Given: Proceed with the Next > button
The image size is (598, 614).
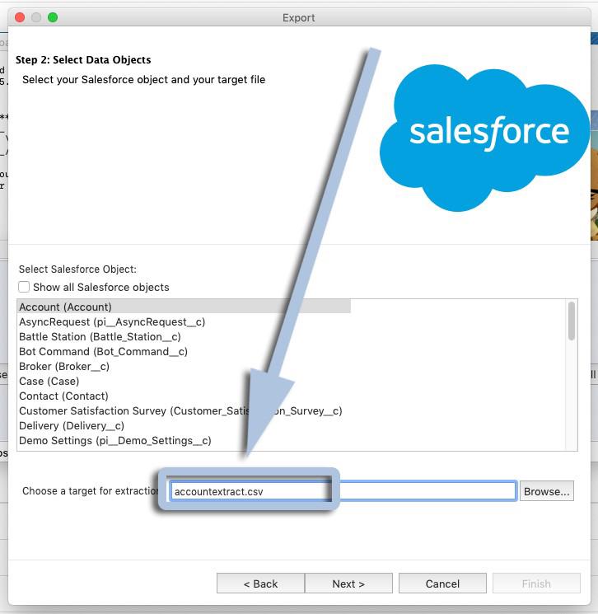Looking at the screenshot, I should click(x=348, y=584).
